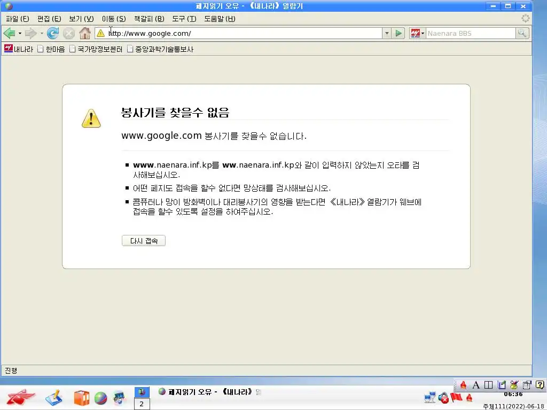Open the forward history dropdown arrow
Viewport: 547px width, 410px height.
pos(42,34)
